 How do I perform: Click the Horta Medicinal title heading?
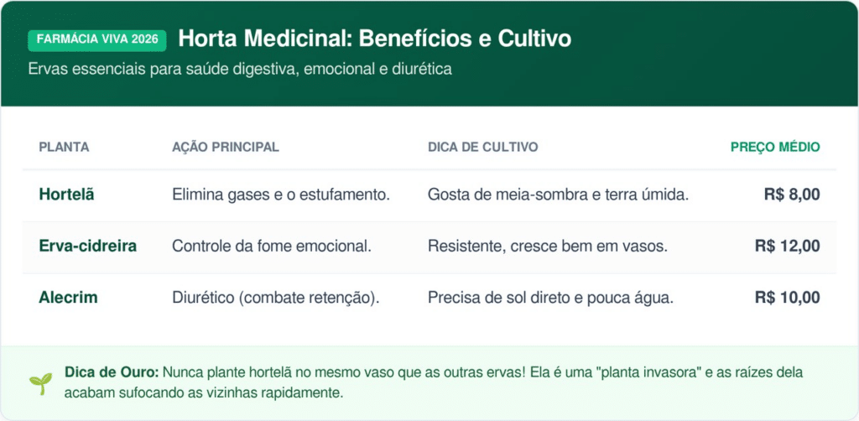pos(374,39)
